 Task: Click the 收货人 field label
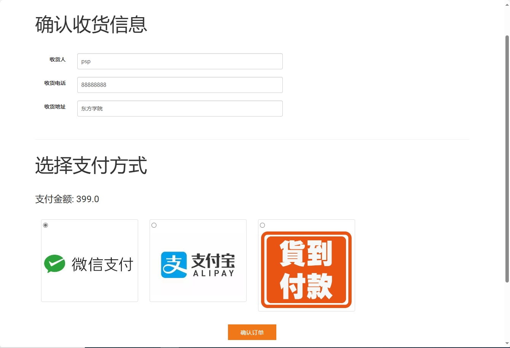(x=57, y=60)
